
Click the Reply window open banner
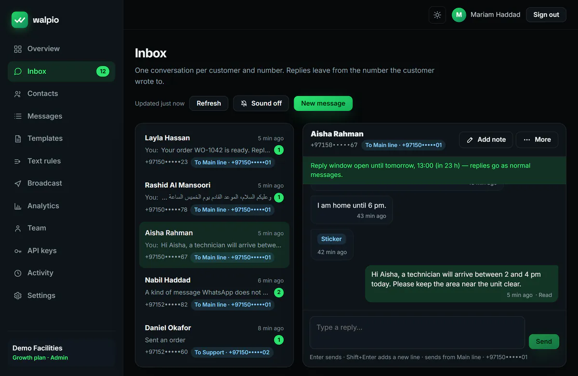tap(434, 170)
